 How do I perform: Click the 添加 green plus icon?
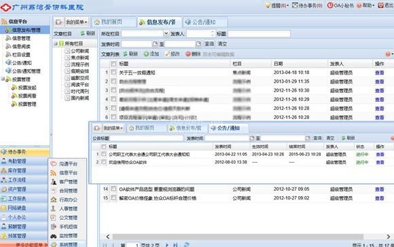[146, 54]
